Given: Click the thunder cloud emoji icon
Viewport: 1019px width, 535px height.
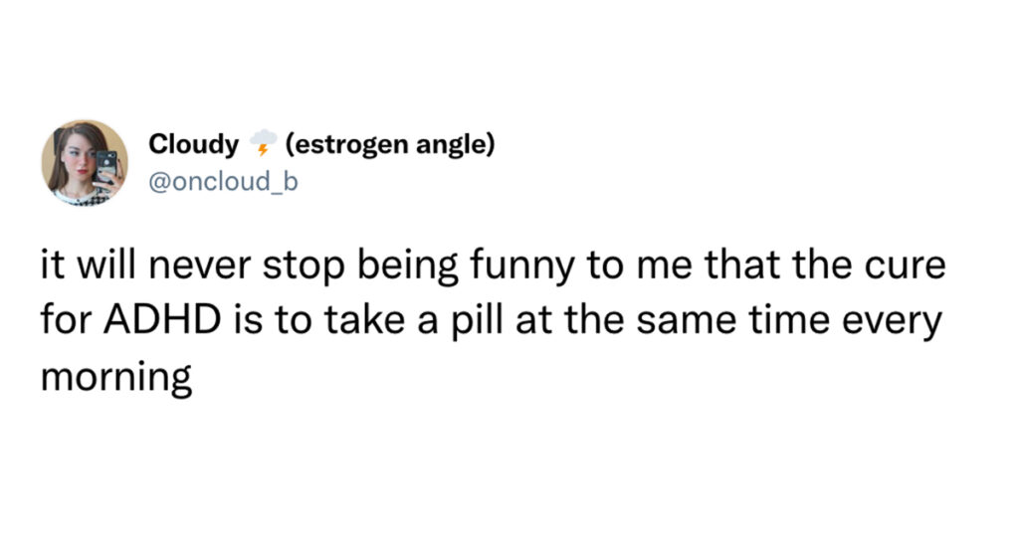Looking at the screenshot, I should (263, 143).
